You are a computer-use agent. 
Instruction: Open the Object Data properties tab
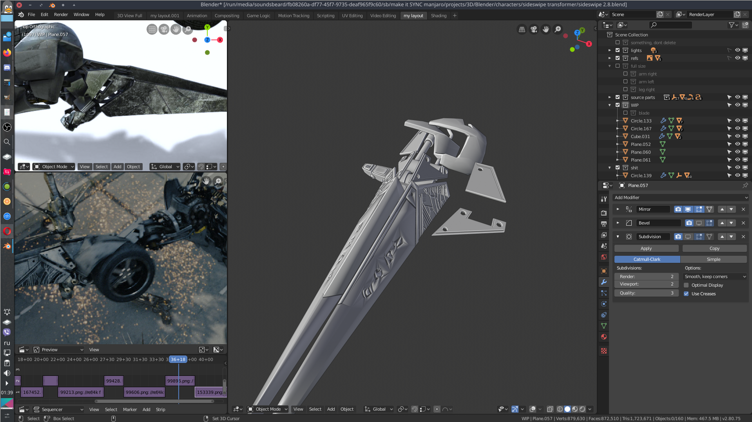click(604, 326)
